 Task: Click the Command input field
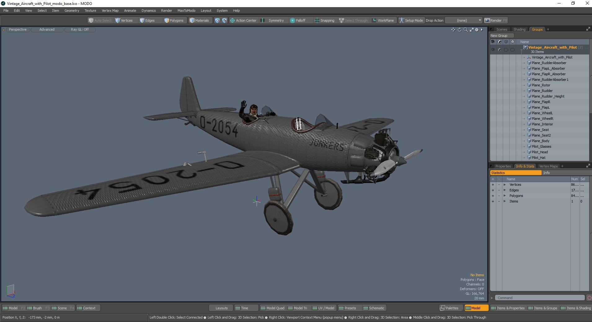540,298
